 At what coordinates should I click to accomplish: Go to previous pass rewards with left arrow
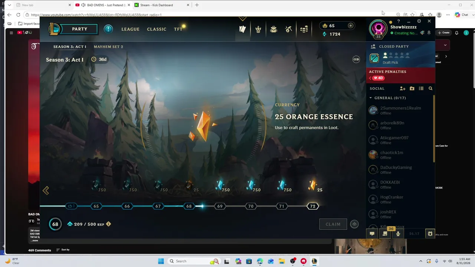[46, 191]
